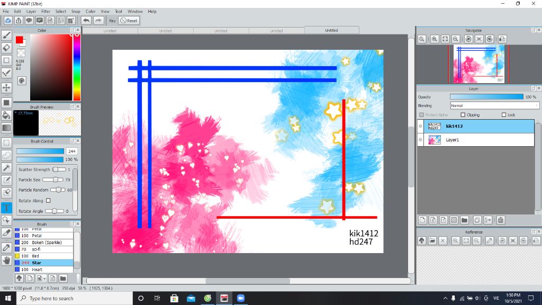
Task: Click the Key button in the toolbar
Action: point(112,21)
